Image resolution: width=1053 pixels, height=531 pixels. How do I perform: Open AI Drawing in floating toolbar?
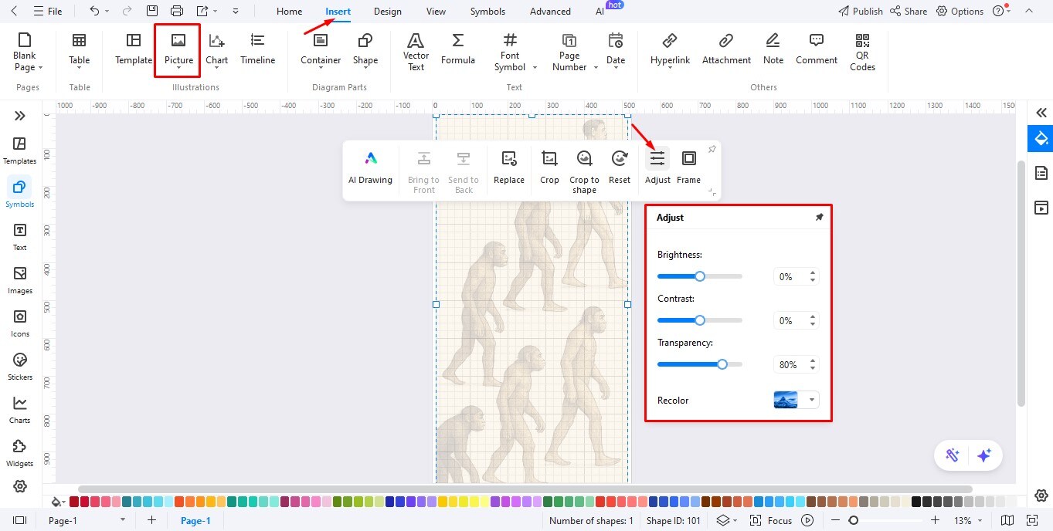coord(370,167)
